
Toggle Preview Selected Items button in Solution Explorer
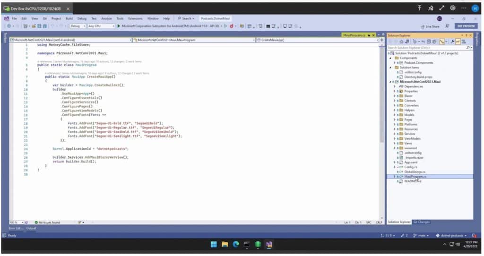click(458, 42)
